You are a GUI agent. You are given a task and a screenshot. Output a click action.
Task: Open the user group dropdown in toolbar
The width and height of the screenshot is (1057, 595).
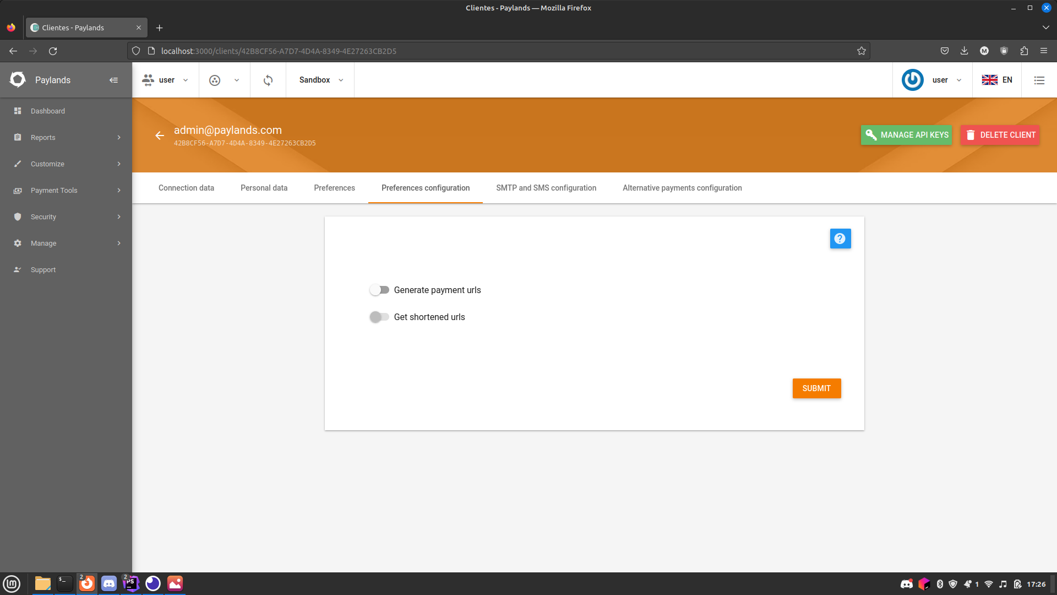pyautogui.click(x=165, y=80)
